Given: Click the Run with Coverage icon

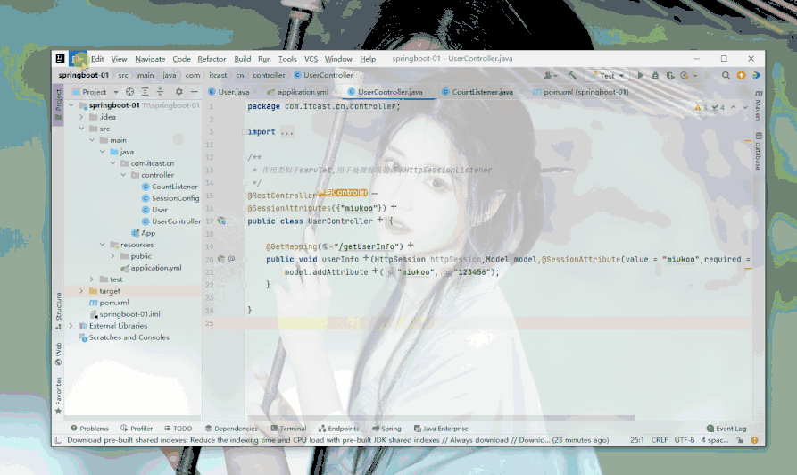Looking at the screenshot, I should pyautogui.click(x=670, y=75).
